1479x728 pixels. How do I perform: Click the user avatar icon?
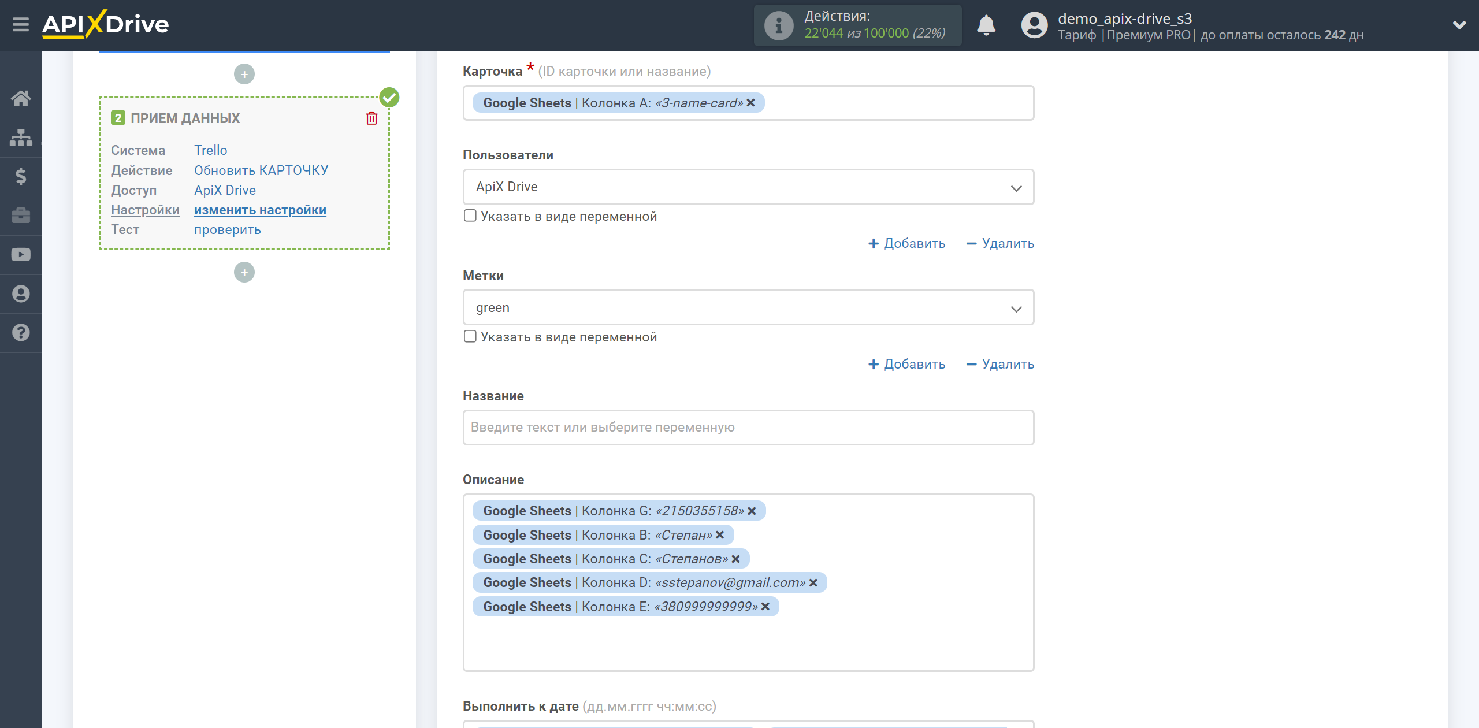coord(1034,25)
